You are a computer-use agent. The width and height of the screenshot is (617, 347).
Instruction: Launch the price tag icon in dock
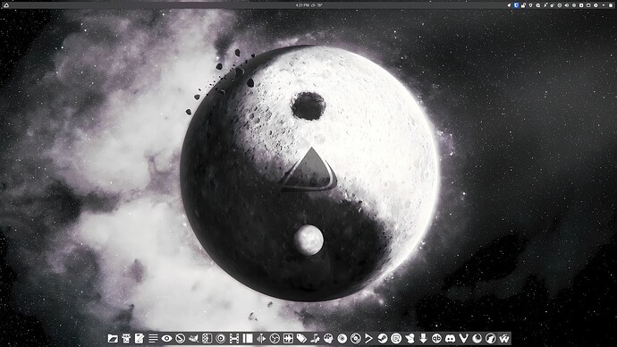pyautogui.click(x=301, y=338)
